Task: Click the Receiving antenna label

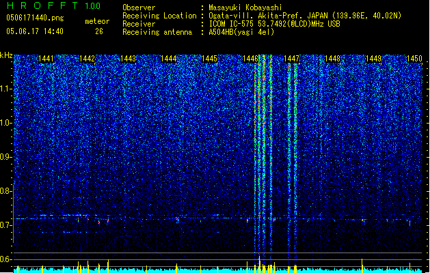Action: point(157,32)
